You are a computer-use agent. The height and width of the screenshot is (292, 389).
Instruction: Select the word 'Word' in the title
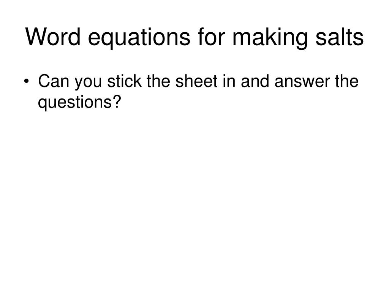click(x=53, y=36)
